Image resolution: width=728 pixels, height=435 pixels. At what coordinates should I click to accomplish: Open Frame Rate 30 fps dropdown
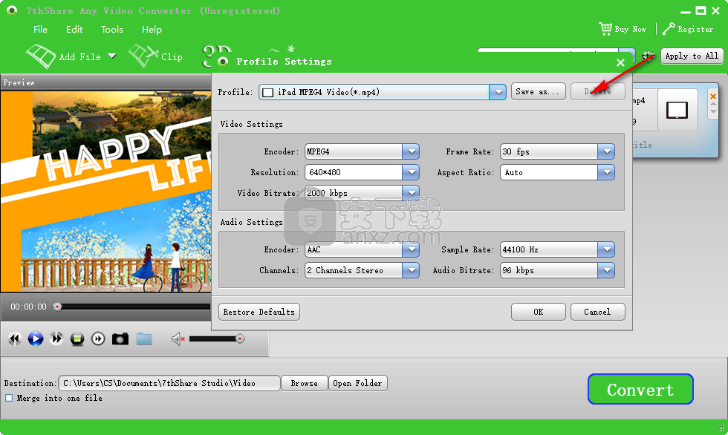pyautogui.click(x=606, y=151)
